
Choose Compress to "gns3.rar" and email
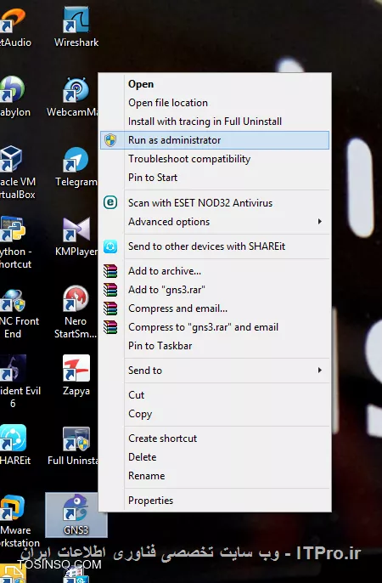pos(215,327)
